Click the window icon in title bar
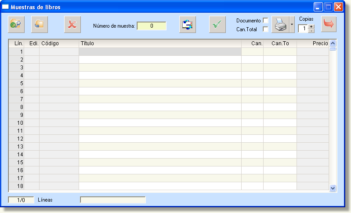351x213 pixels. pos(5,7)
